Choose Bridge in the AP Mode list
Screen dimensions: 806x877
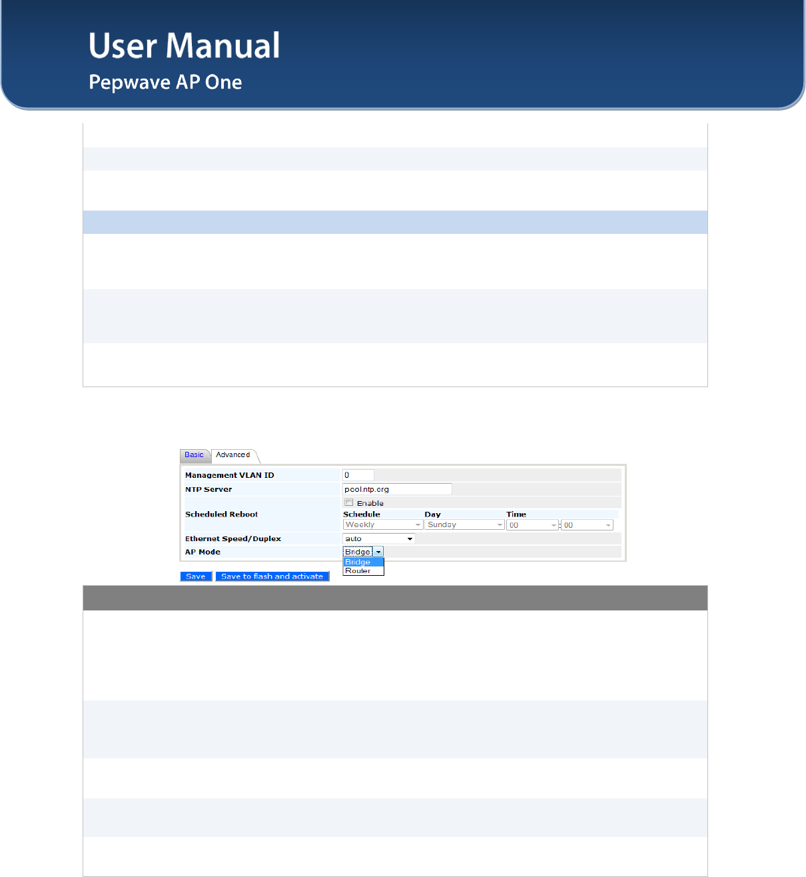(364, 562)
